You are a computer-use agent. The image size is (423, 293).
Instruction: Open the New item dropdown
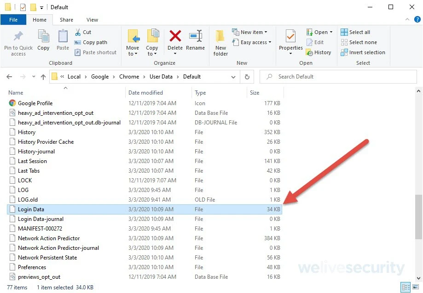pyautogui.click(x=249, y=32)
